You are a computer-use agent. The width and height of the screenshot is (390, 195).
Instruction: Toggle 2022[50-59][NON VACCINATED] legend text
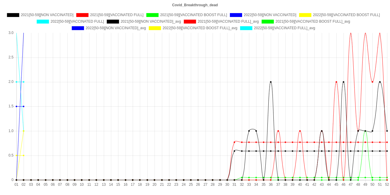click(270, 15)
